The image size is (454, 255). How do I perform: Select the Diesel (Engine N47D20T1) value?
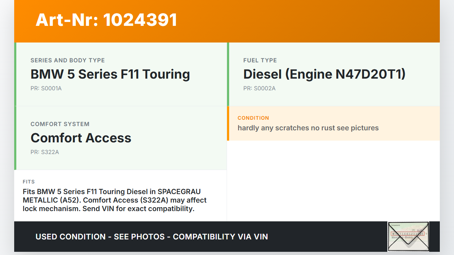[324, 74]
